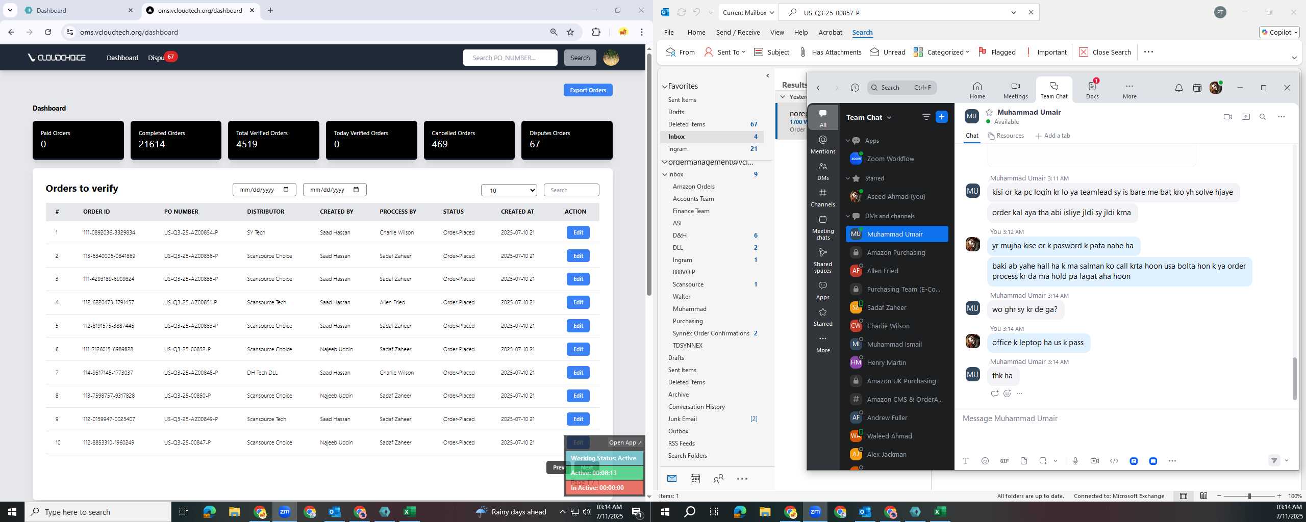Toggle the Flagged search filter

[996, 52]
